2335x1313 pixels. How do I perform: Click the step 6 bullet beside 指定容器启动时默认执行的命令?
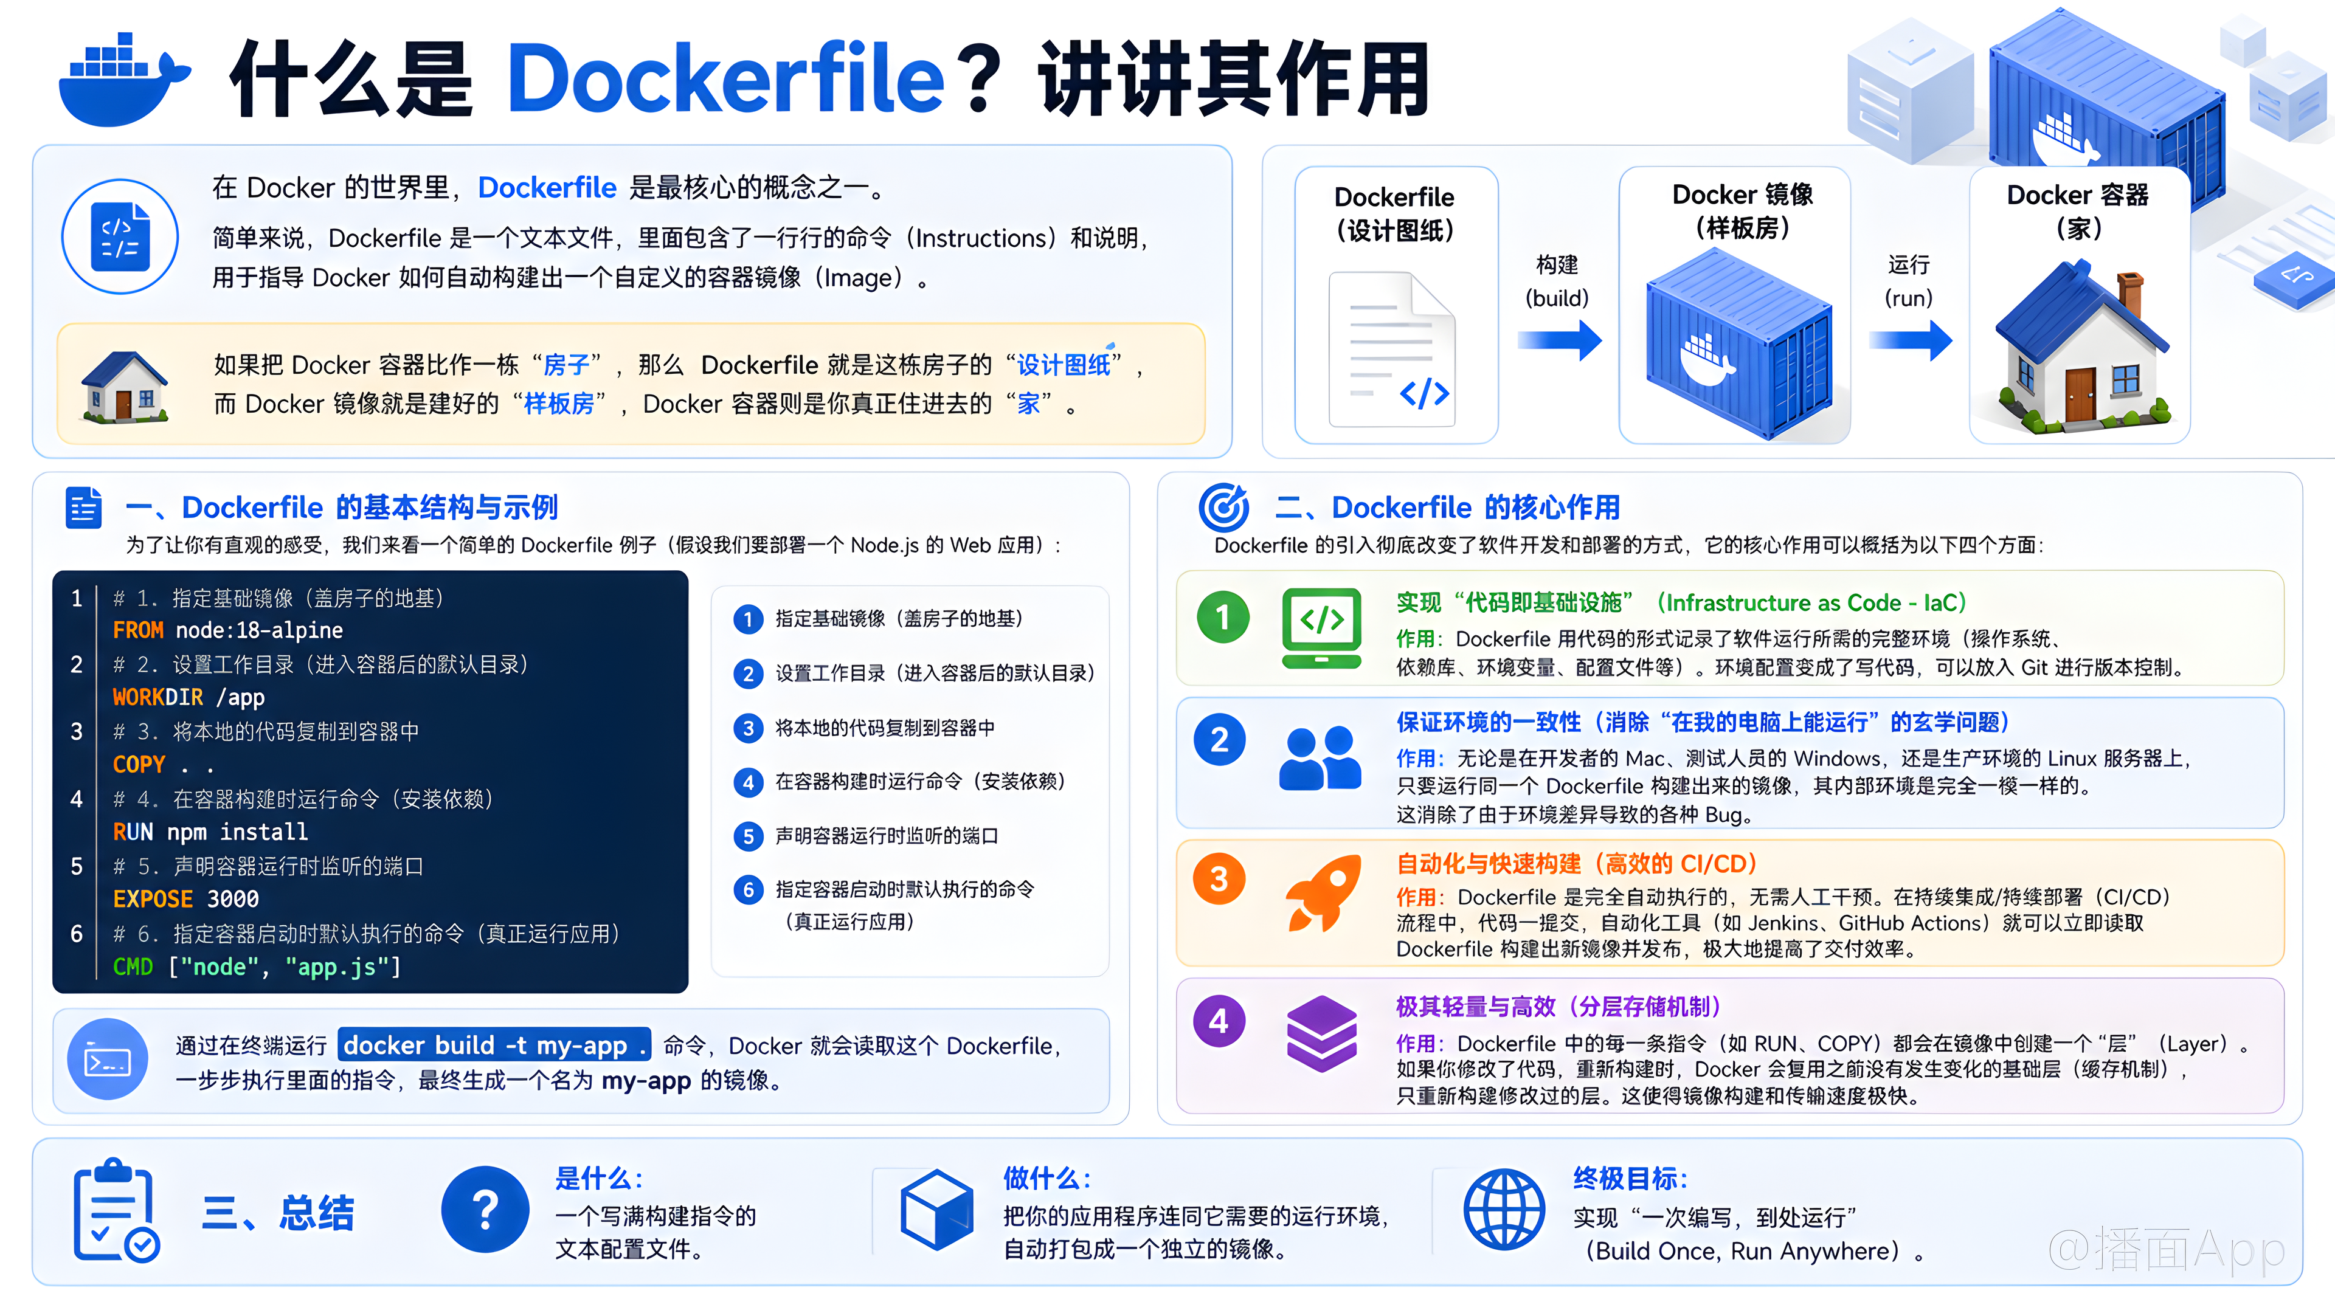pos(748,890)
